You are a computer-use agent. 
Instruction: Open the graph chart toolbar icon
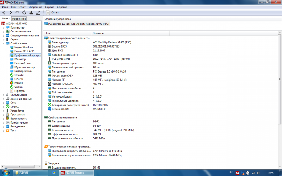pos(38,12)
